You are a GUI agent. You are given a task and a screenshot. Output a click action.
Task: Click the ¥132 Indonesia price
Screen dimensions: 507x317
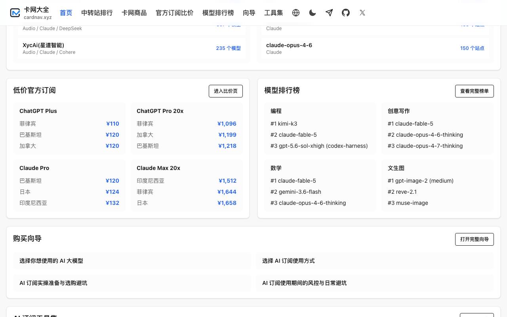click(x=112, y=203)
